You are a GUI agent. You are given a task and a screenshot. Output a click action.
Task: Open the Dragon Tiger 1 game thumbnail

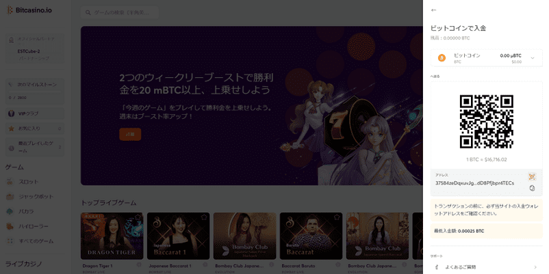(x=112, y=236)
